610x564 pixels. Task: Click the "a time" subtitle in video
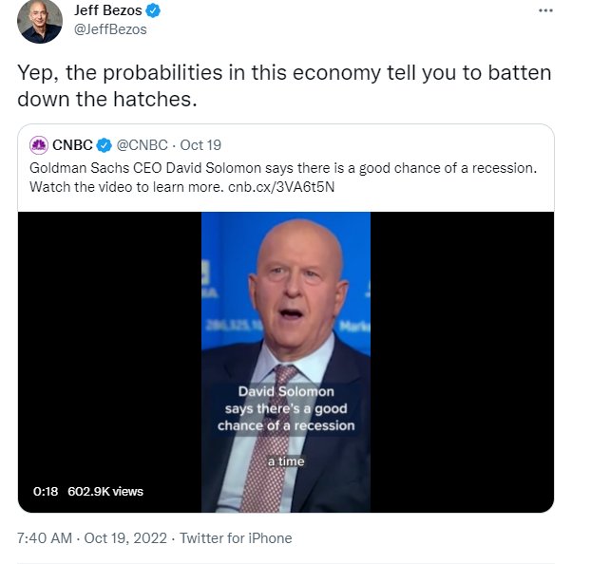point(285,461)
